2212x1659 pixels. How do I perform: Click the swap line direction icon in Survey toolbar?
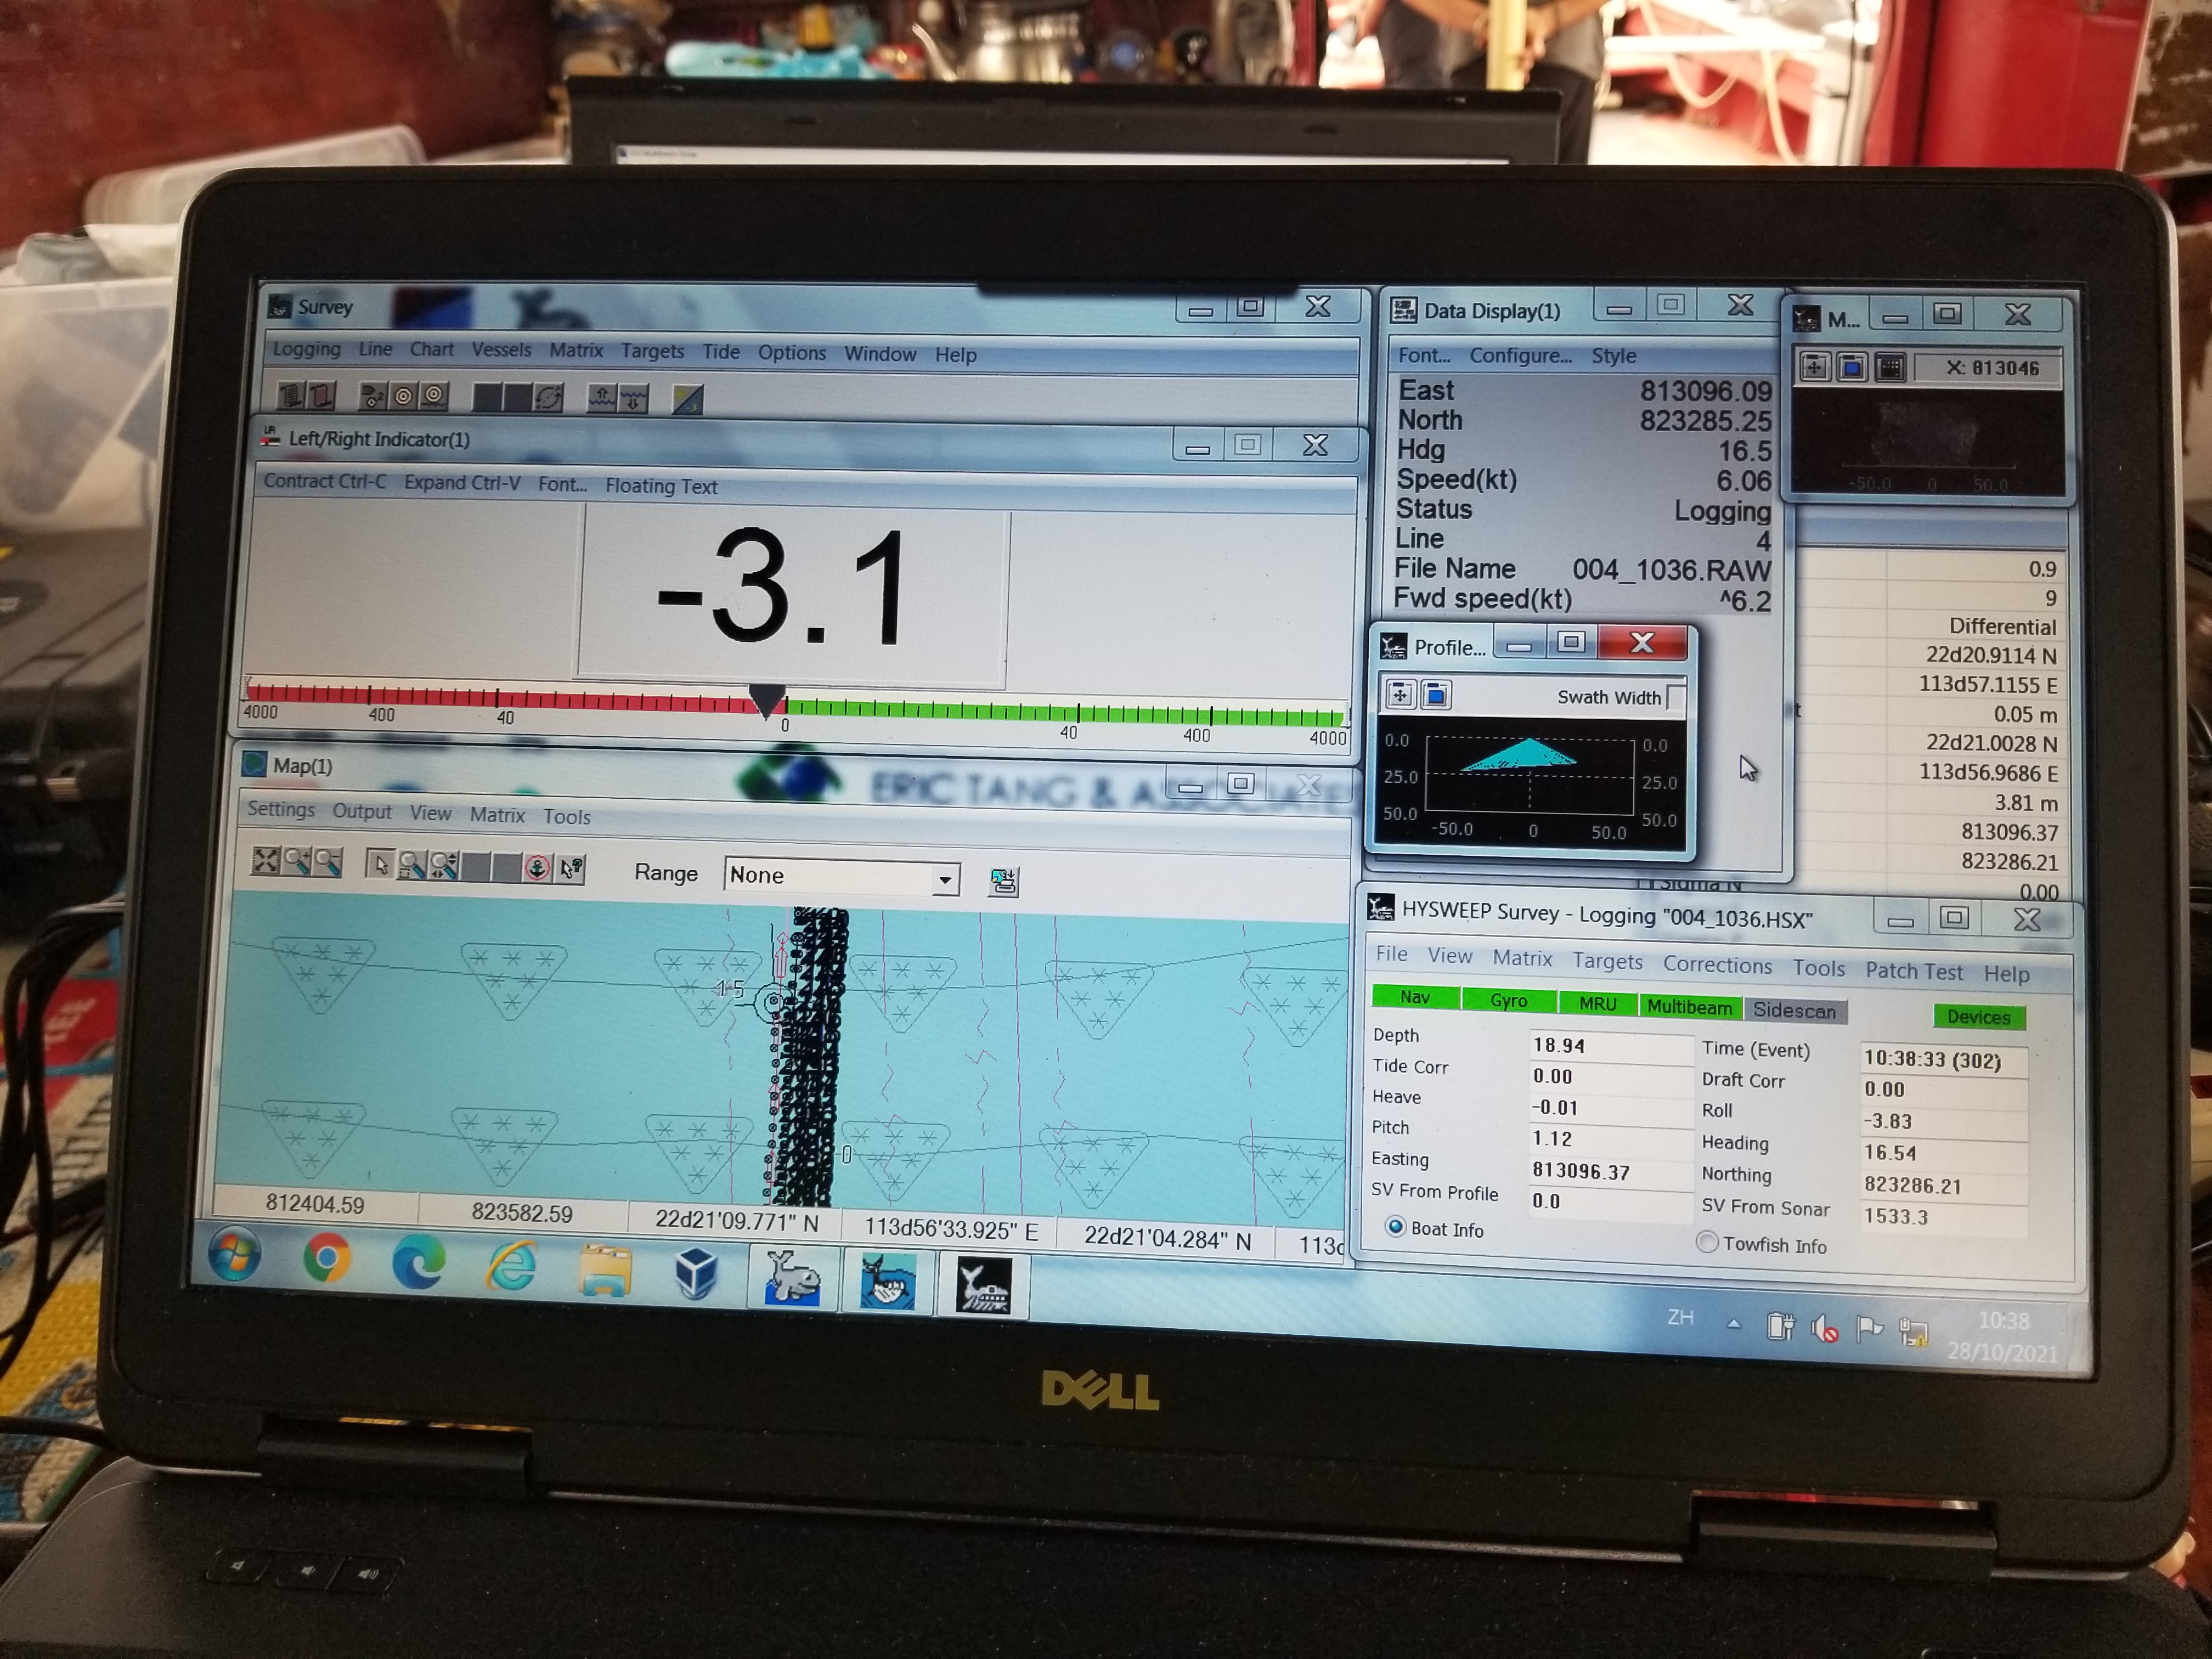tap(547, 399)
